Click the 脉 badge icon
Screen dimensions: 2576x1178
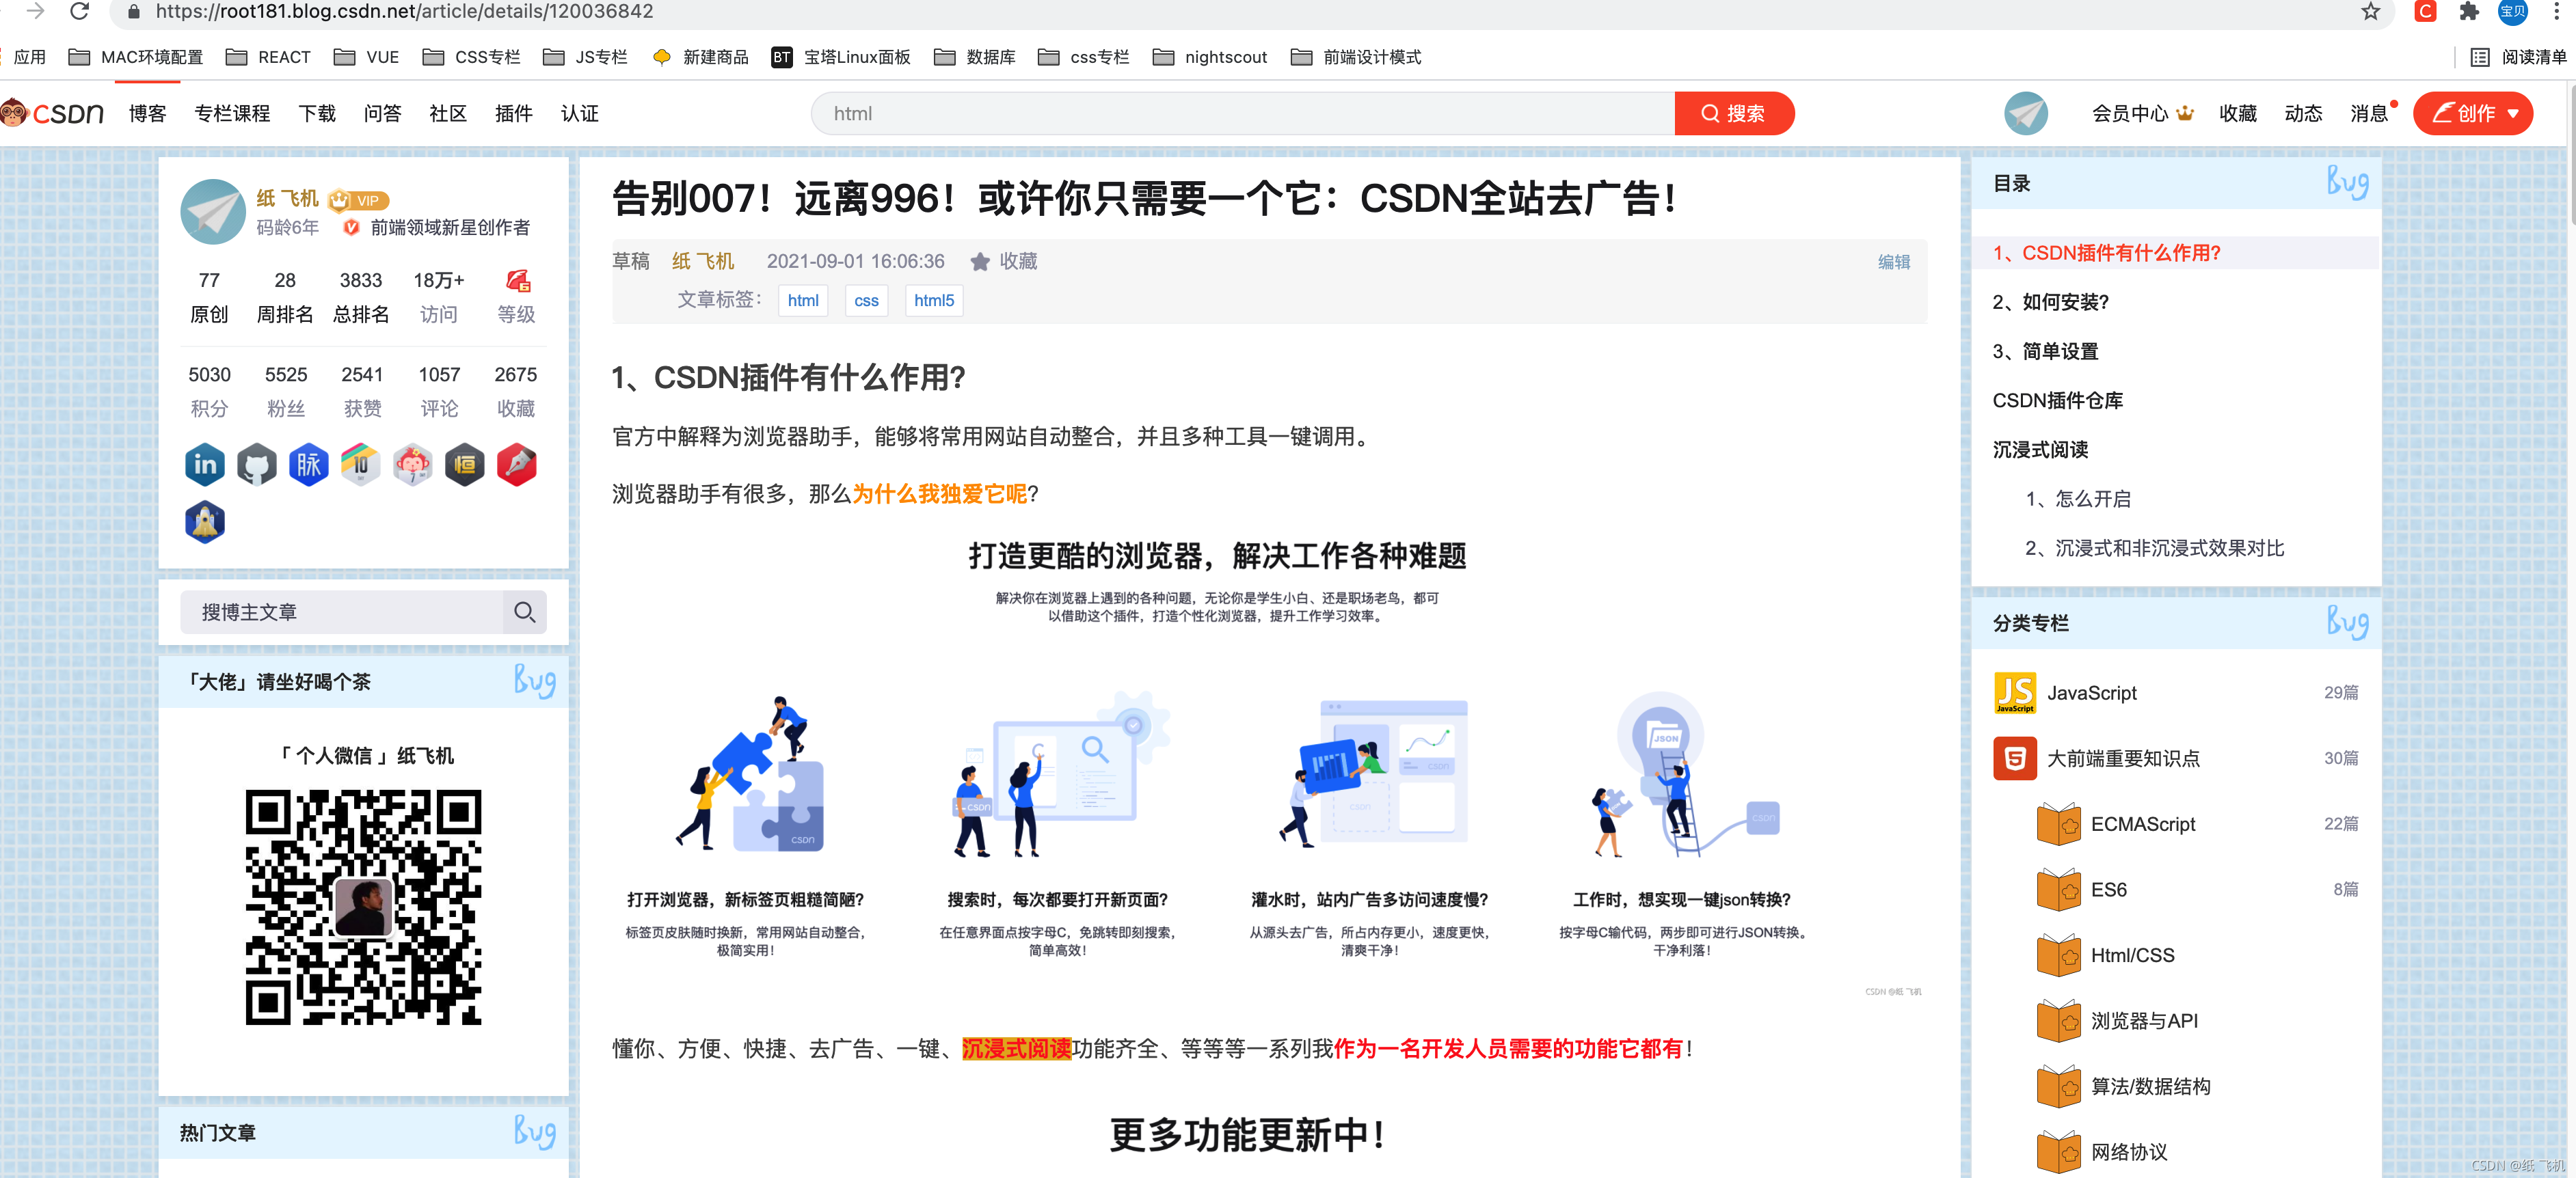coord(309,465)
